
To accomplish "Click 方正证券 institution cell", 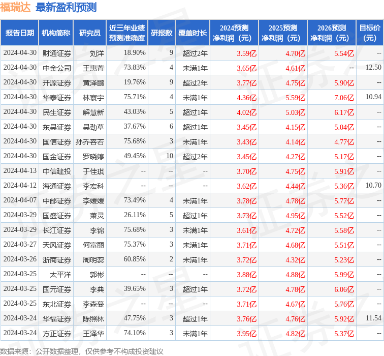I will (57, 334).
